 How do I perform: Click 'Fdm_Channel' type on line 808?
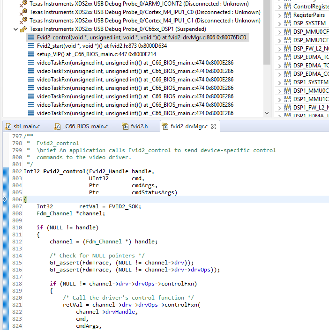click(54, 213)
